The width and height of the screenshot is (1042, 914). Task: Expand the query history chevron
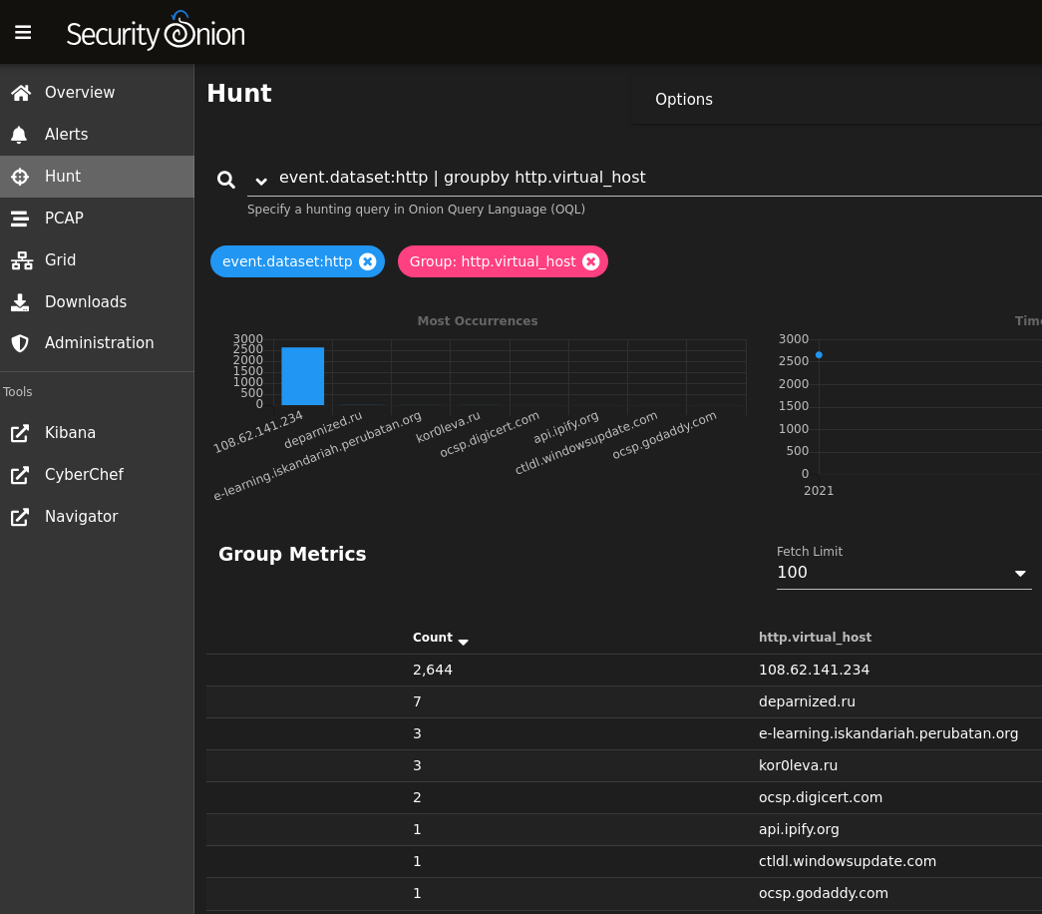point(261,181)
